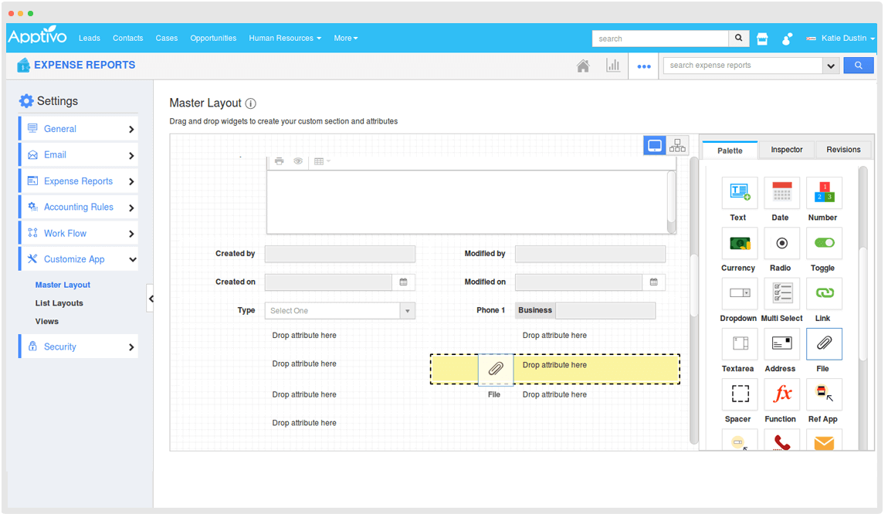The width and height of the screenshot is (888, 517).
Task: Expand the Human Resources menu
Action: coord(285,38)
